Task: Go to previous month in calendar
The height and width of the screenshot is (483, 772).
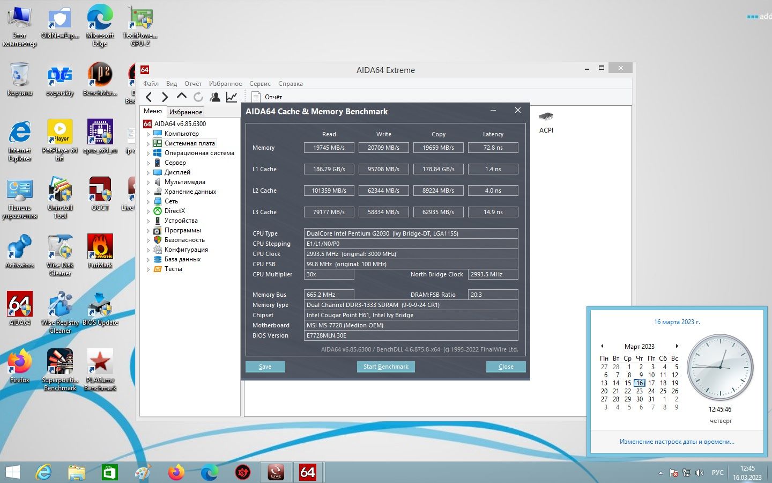Action: (603, 346)
